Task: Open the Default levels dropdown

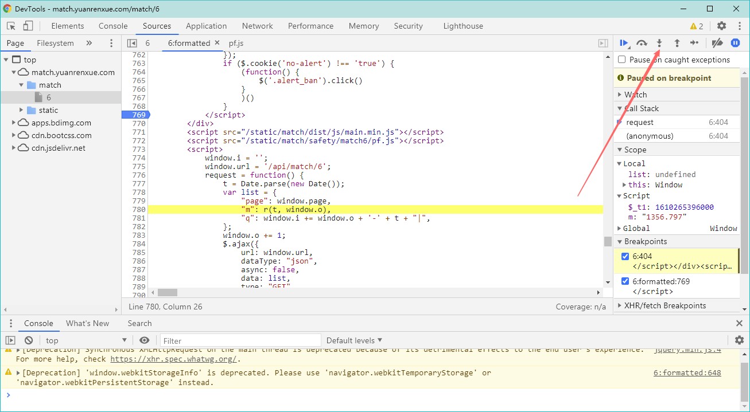Action: (x=354, y=340)
